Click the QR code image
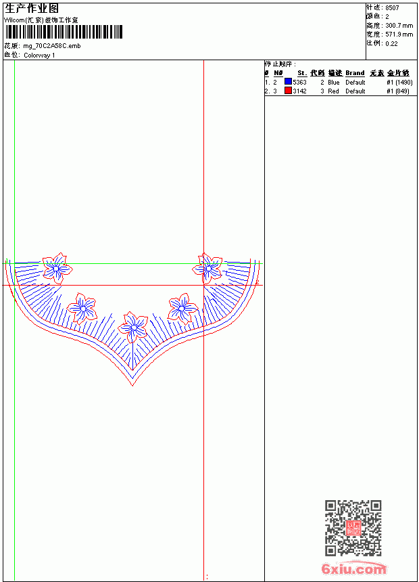 (353, 528)
